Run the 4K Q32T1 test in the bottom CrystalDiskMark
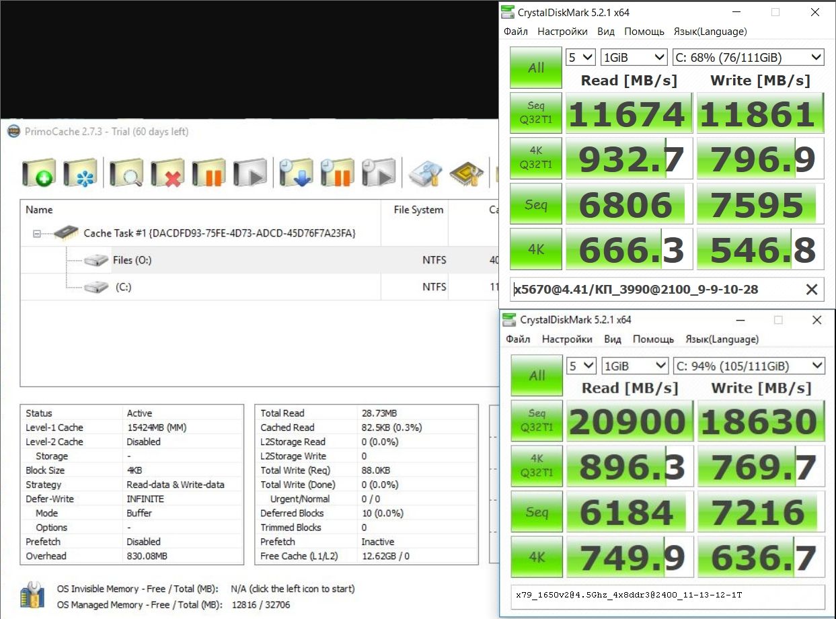This screenshot has height=619, width=836. [537, 466]
